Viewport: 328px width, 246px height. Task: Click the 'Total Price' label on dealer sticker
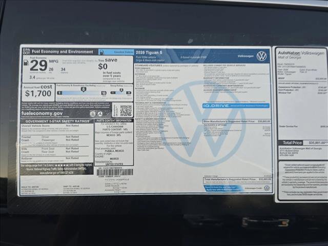(x=292, y=142)
